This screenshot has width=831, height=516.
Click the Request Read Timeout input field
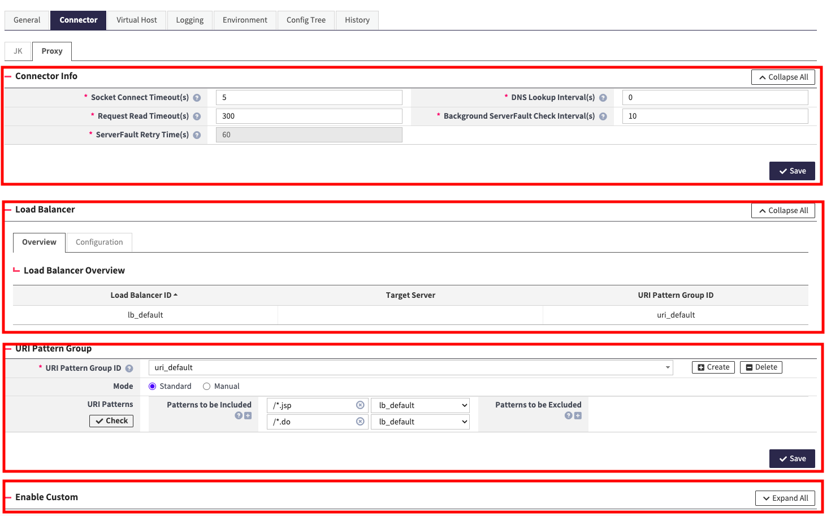(309, 116)
